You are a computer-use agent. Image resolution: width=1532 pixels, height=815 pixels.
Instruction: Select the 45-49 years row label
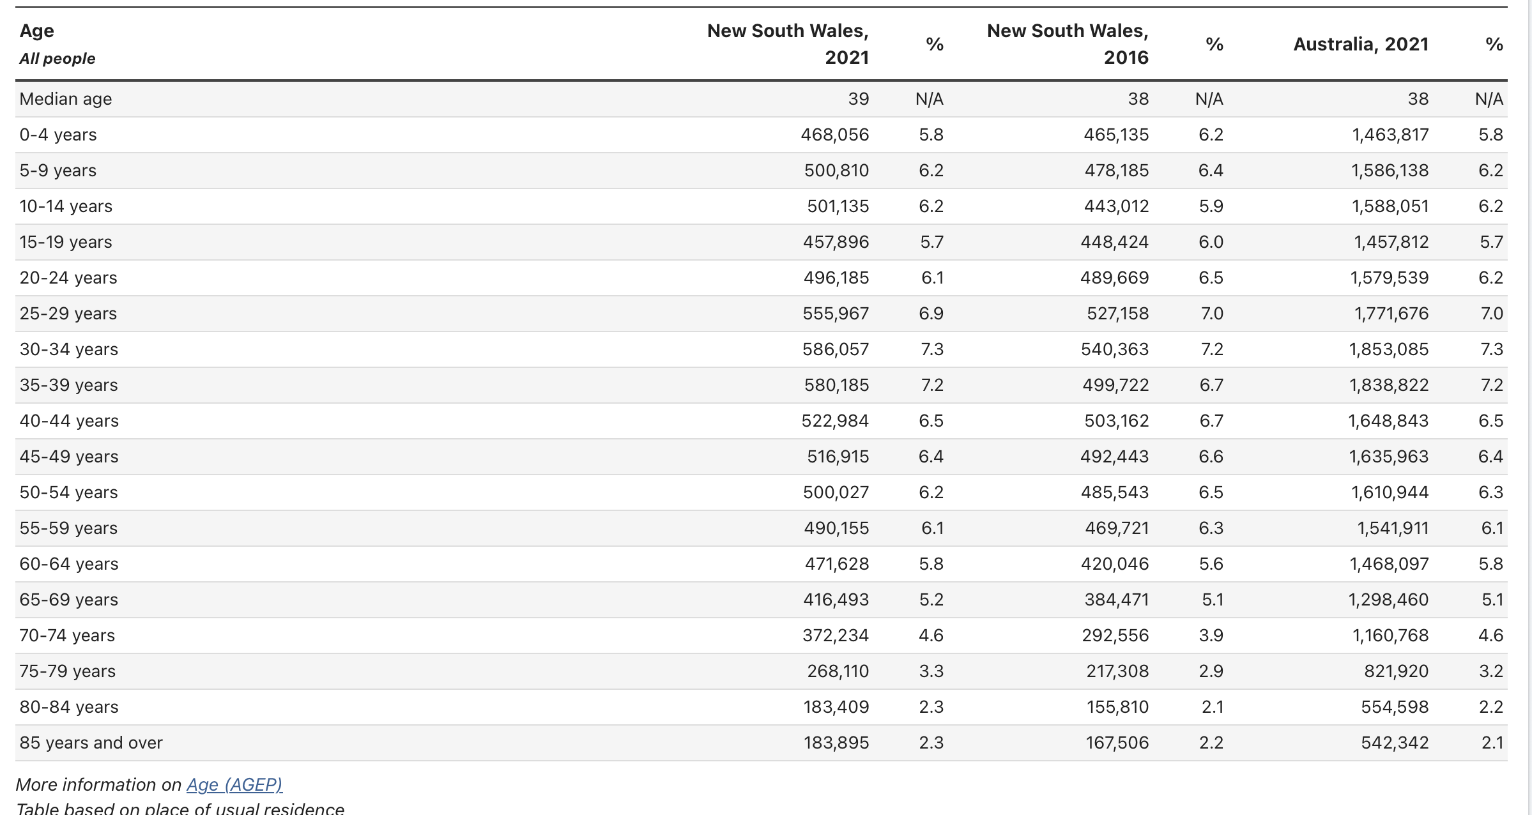(68, 457)
